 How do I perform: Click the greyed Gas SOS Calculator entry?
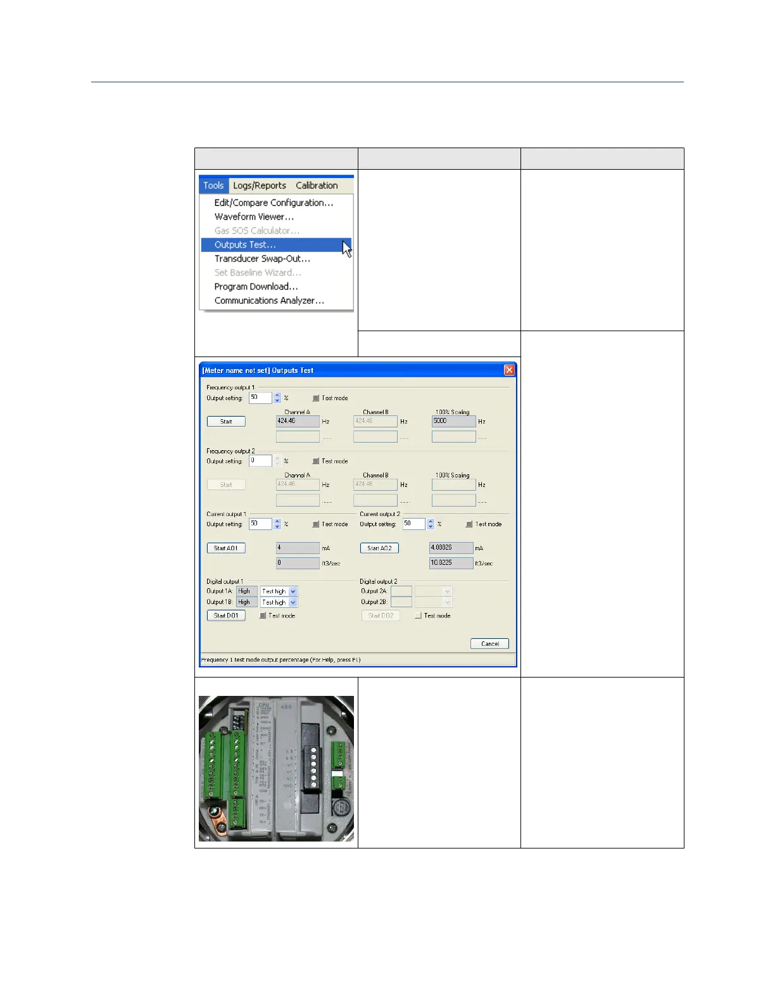[x=256, y=230]
